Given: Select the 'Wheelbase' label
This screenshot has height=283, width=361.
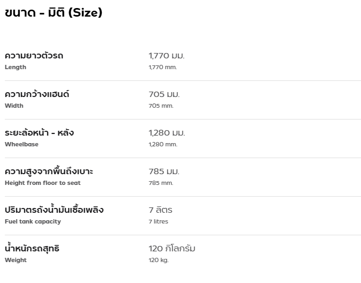Looking at the screenshot, I should [x=21, y=144].
